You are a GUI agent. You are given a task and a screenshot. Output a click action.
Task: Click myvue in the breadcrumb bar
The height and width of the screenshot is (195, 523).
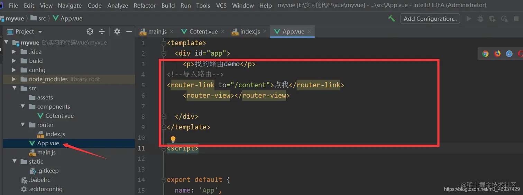(x=15, y=18)
